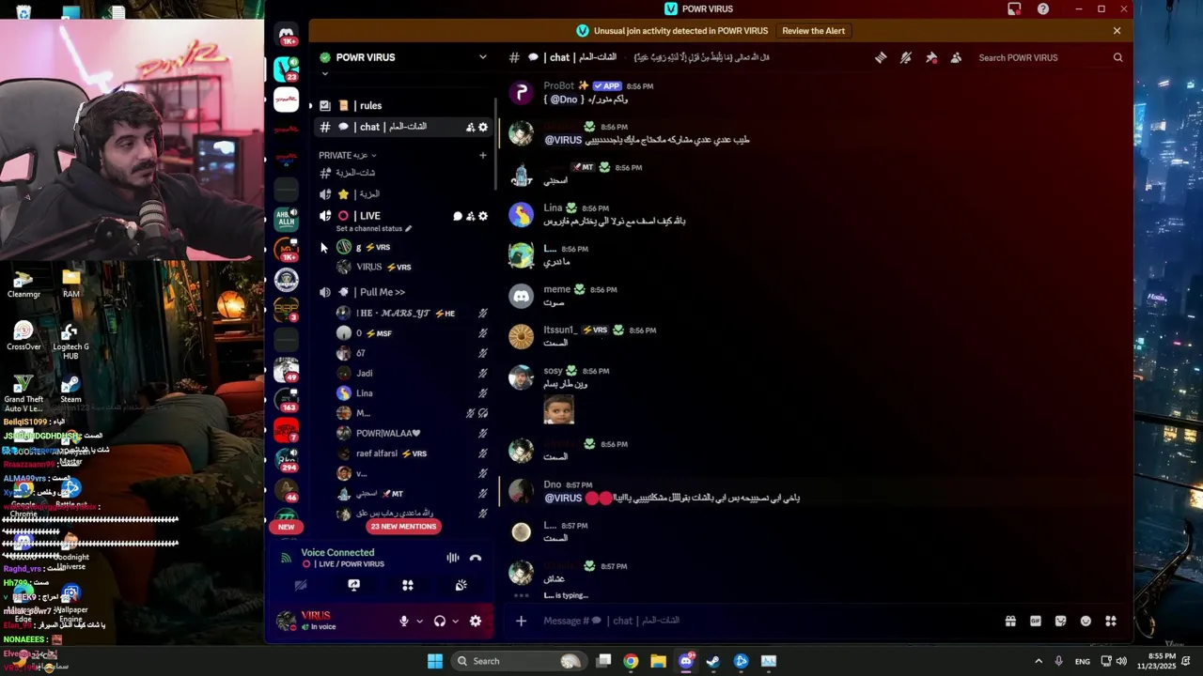Open the GIF picker

(1036, 621)
